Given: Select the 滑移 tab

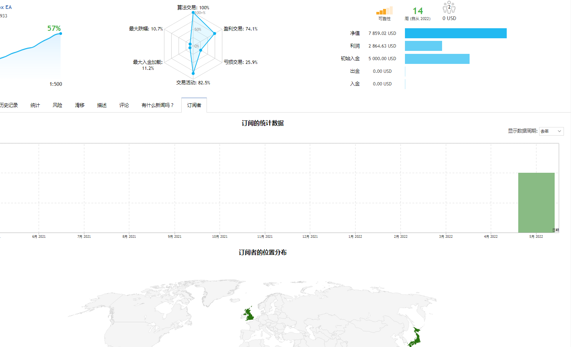Looking at the screenshot, I should pos(80,105).
